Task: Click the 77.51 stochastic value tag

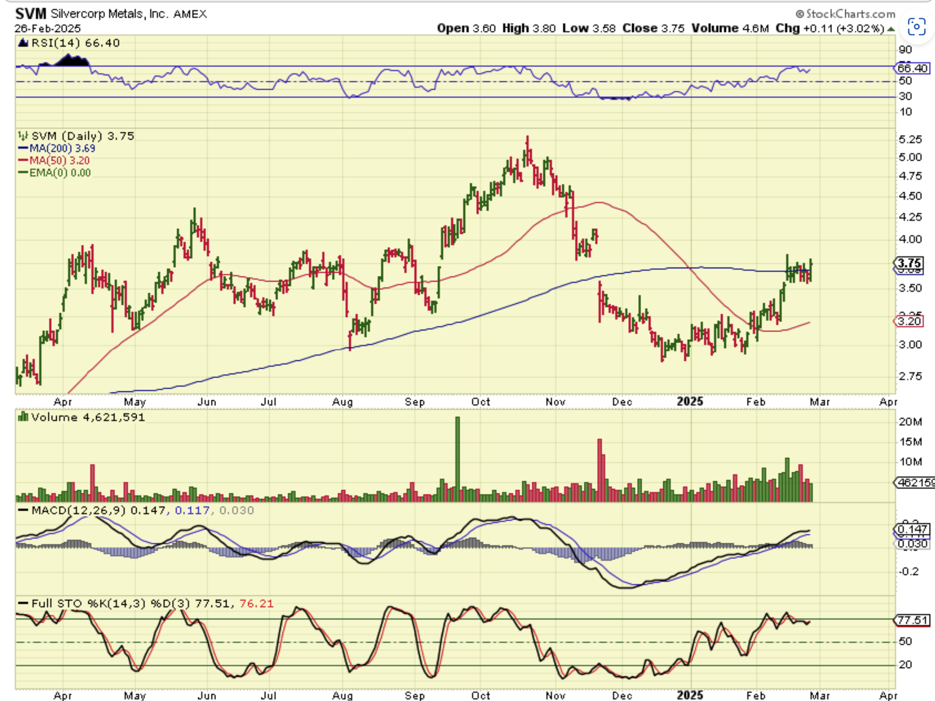Action: coord(912,620)
